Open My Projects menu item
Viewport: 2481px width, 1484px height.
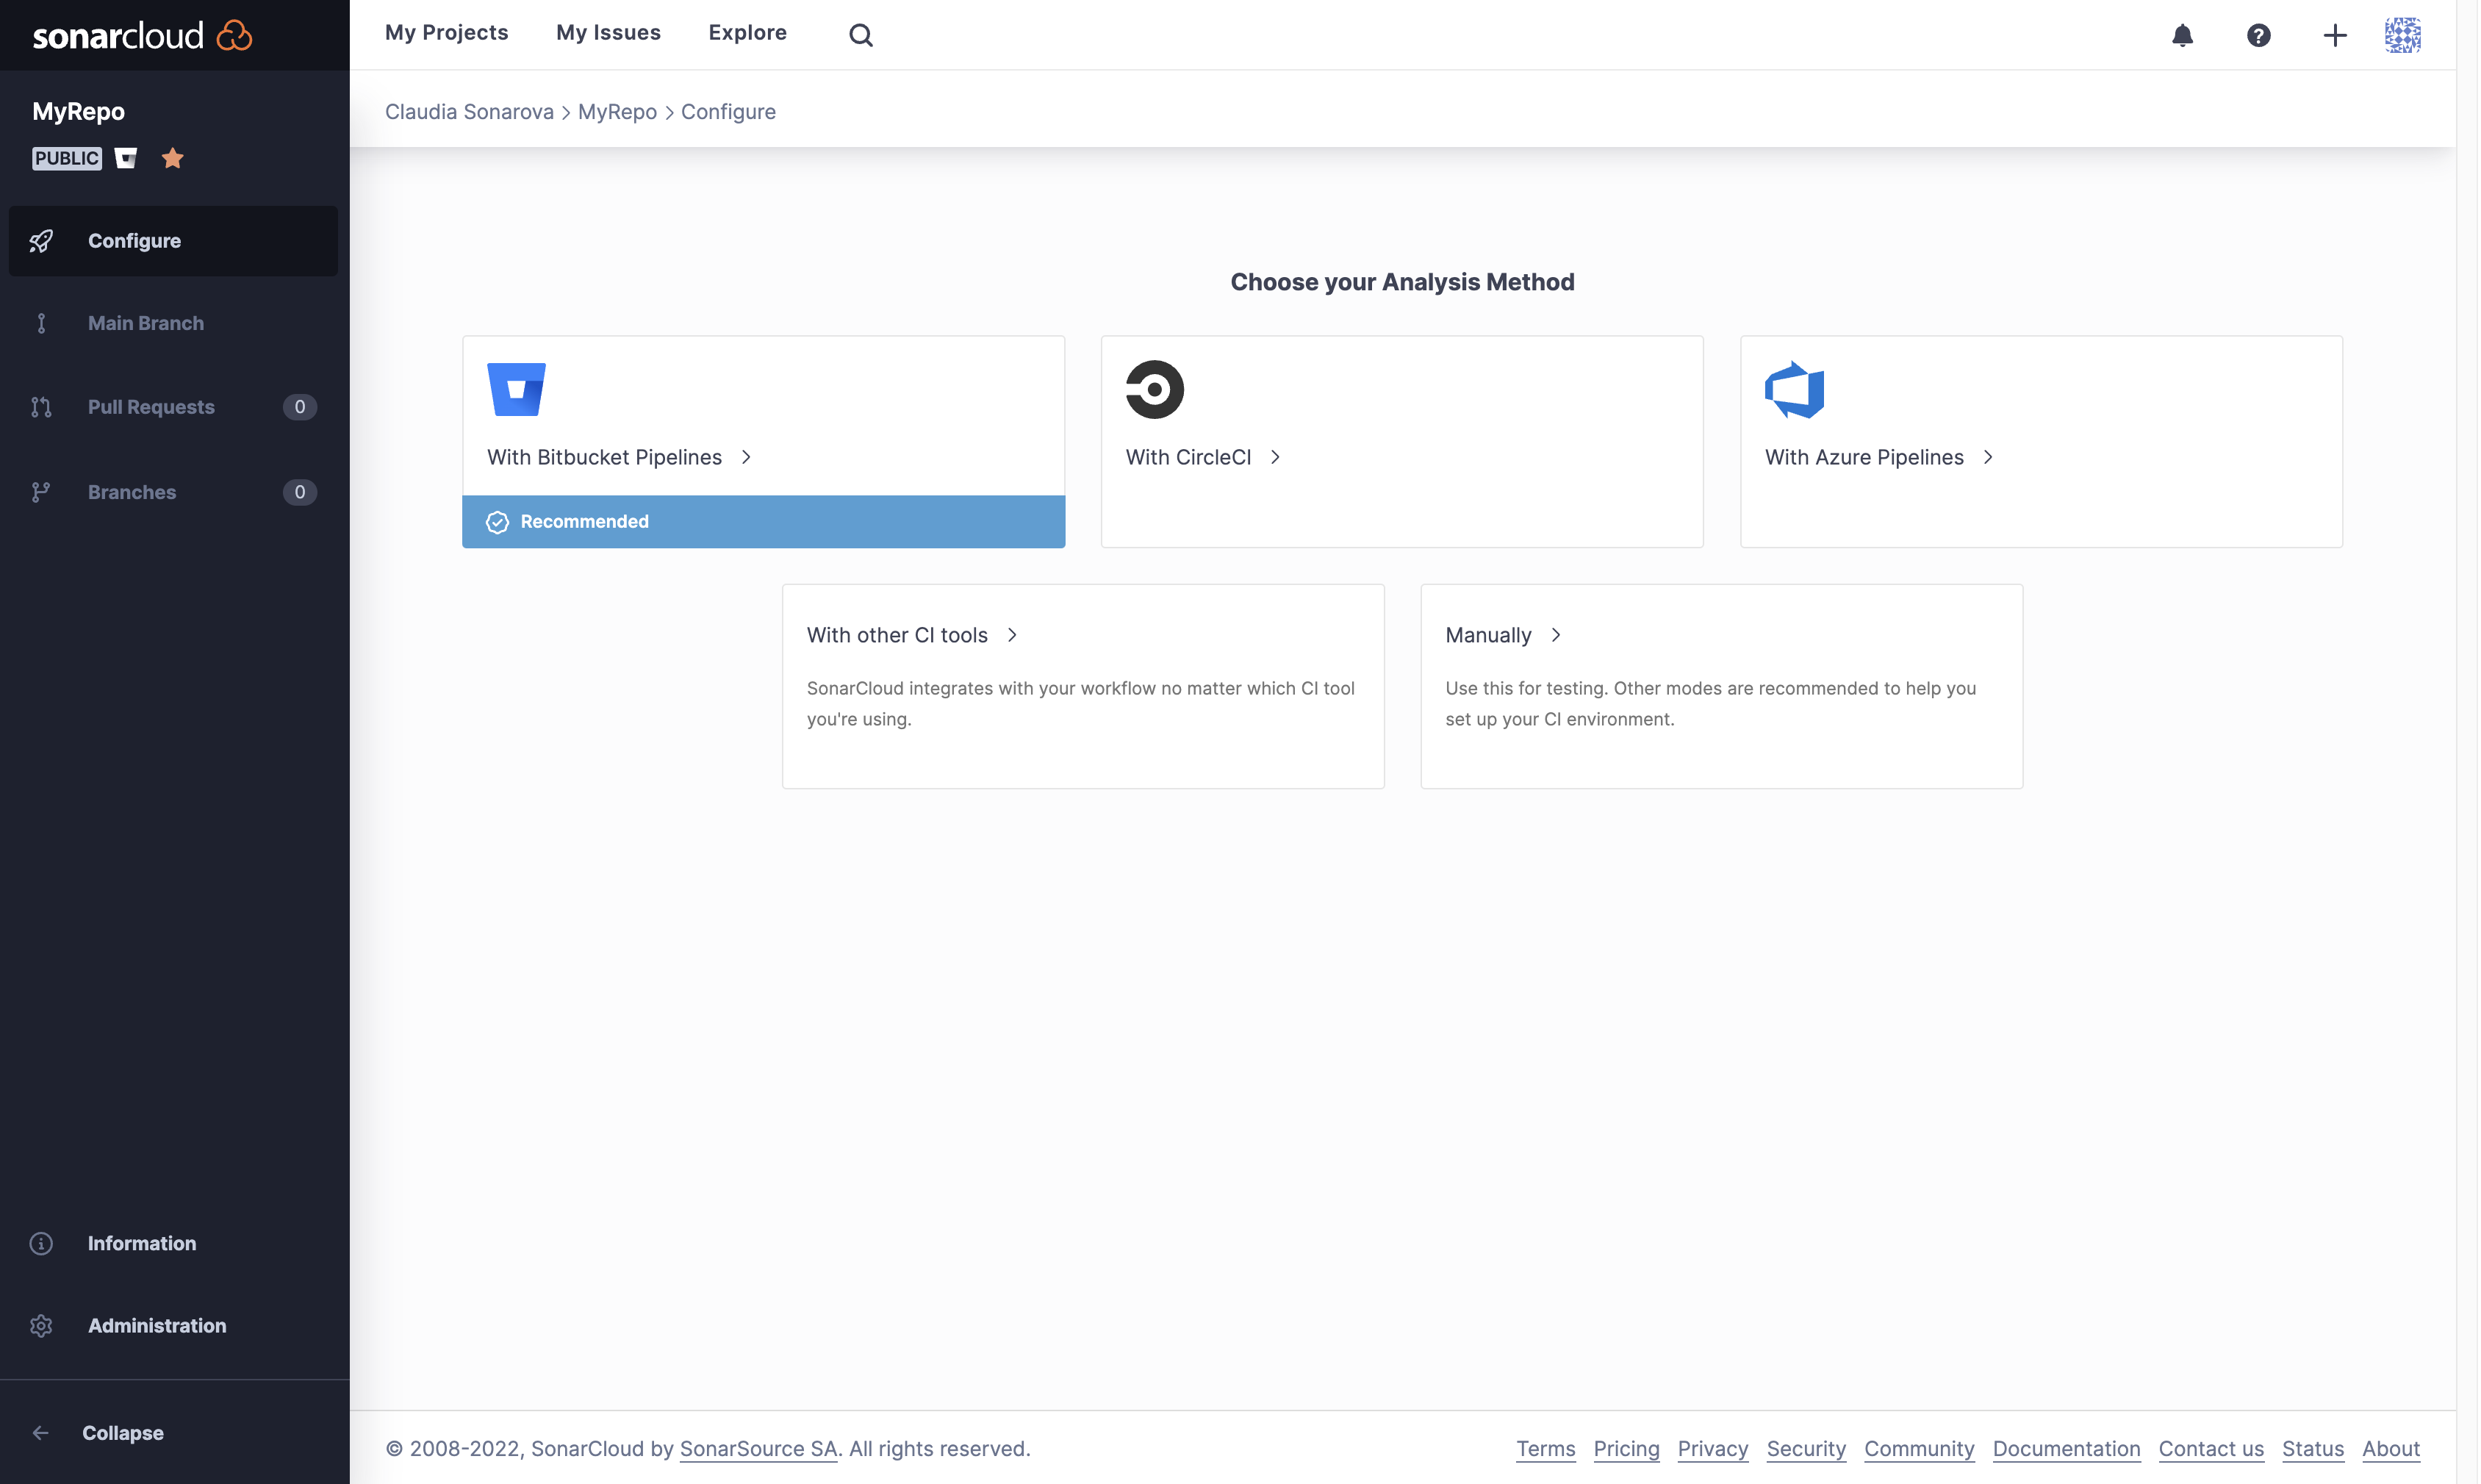[x=447, y=30]
